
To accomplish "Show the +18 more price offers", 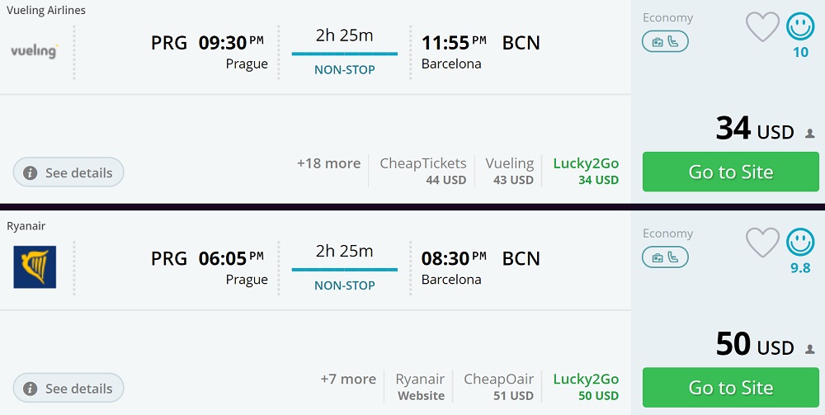I will tap(328, 163).
